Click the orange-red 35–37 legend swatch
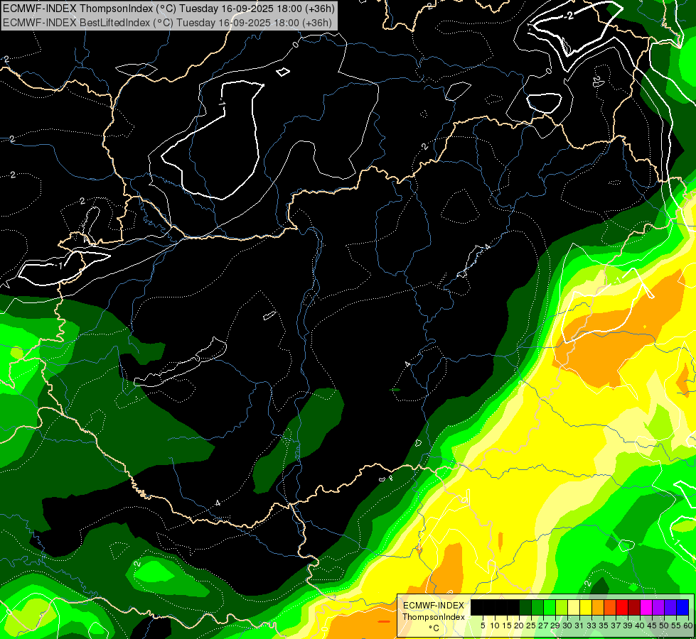 click(610, 607)
